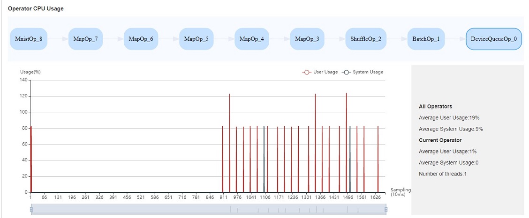Image resolution: width=529 pixels, height=218 pixels.
Task: Click the middle of the data zoom bar
Action: click(x=208, y=210)
